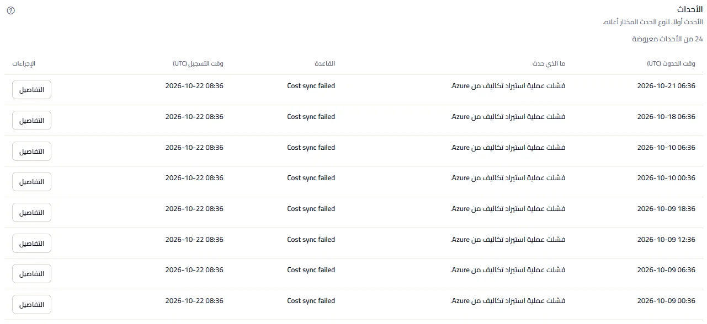This screenshot has width=707, height=324.
Task: Select occurrence time 2026-10-09 00:36
Action: (666, 301)
